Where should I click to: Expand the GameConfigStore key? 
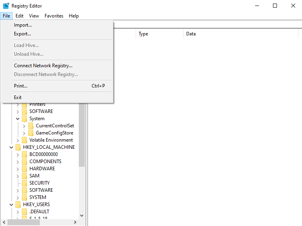pos(24,133)
